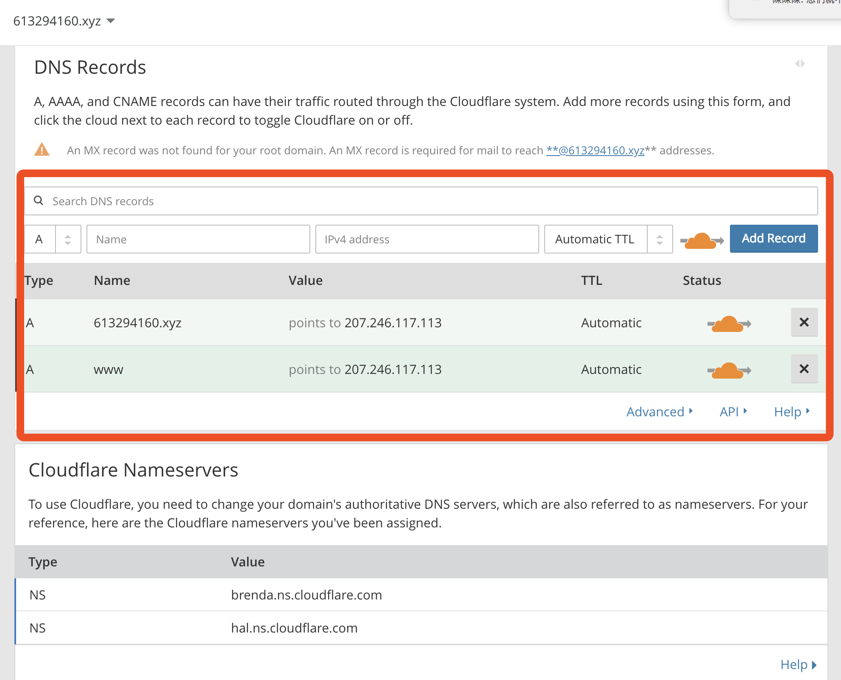Open the Automatic TTL dropdown
This screenshot has width=841, height=680.
(x=608, y=239)
